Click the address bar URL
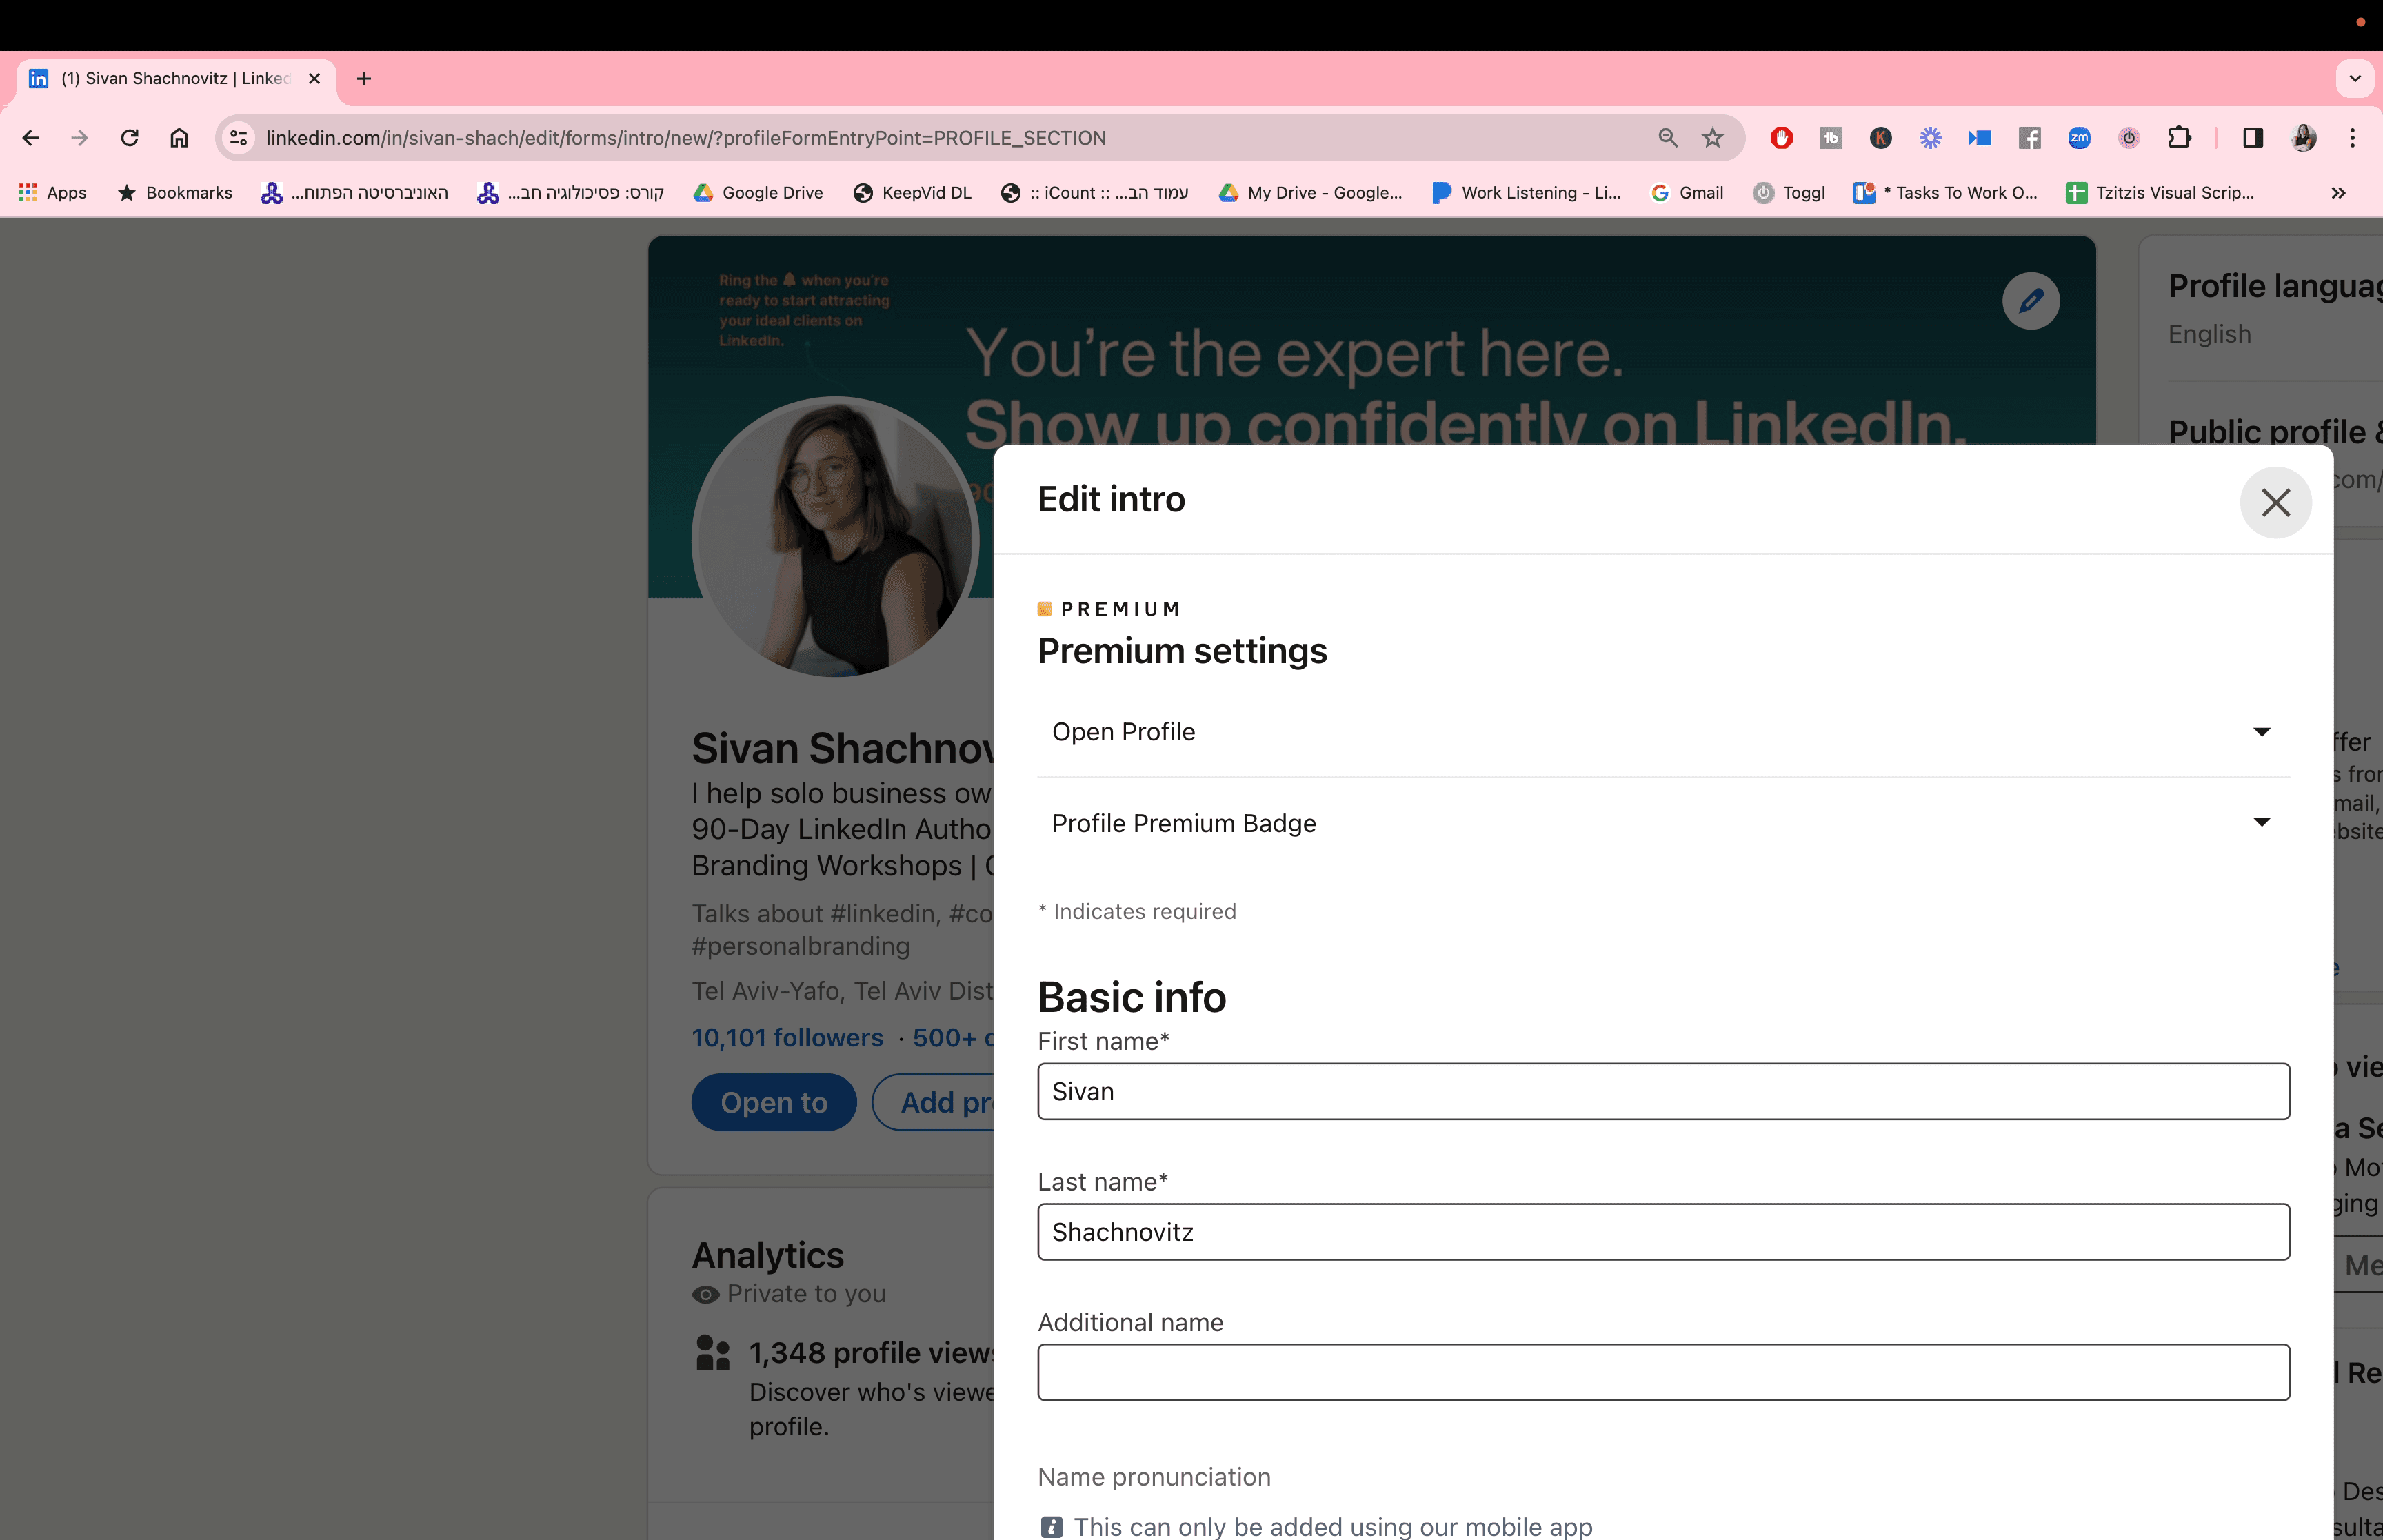Image resolution: width=2383 pixels, height=1540 pixels. click(686, 138)
